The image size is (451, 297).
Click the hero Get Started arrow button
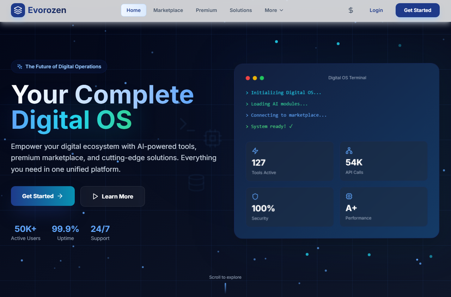point(43,196)
